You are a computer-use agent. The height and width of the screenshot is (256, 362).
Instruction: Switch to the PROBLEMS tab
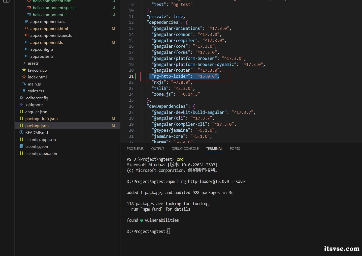pyautogui.click(x=135, y=149)
